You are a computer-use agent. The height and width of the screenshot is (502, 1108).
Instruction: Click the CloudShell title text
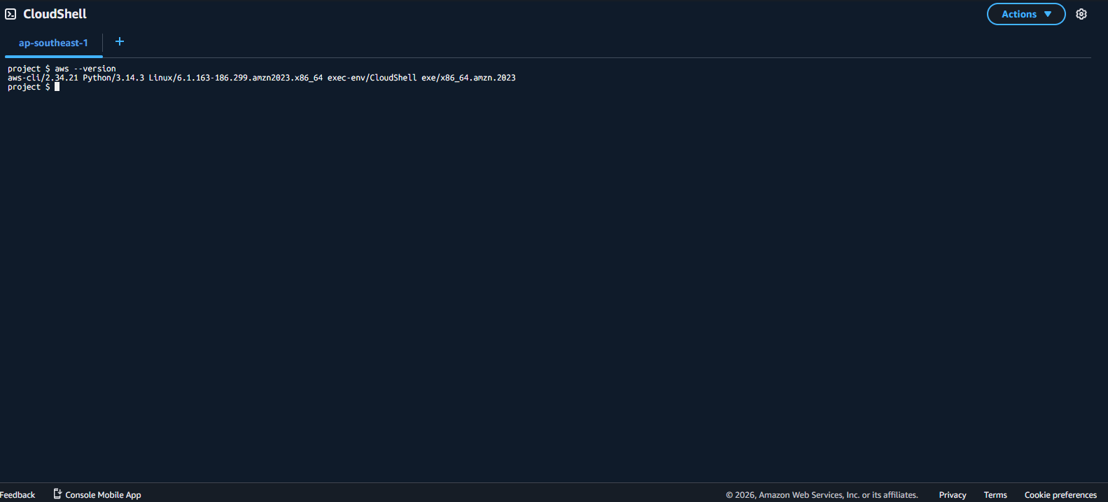pos(55,14)
